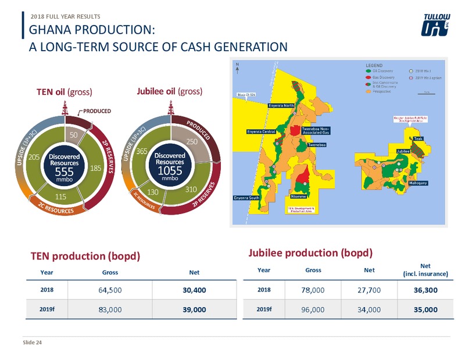
Task: Click the red Gas Discovery legend swatch
Action: pyautogui.click(x=369, y=77)
